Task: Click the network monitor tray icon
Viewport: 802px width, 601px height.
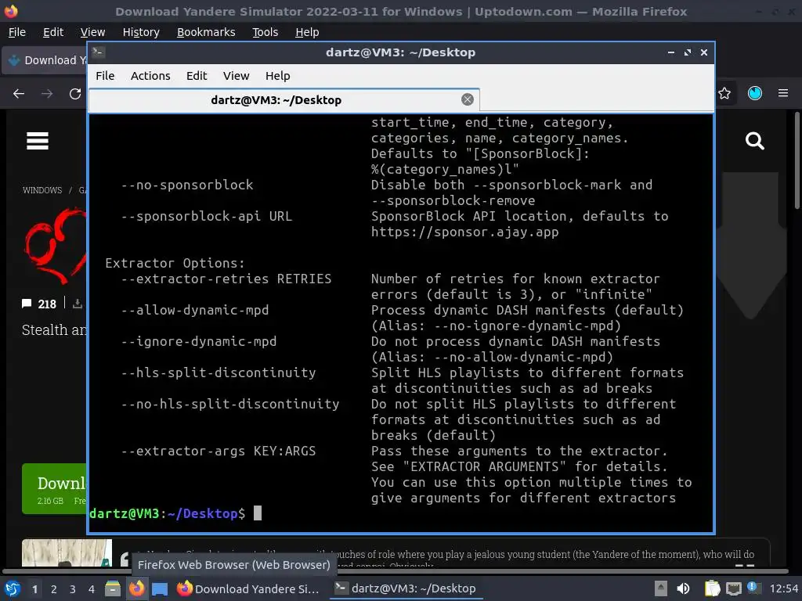Action: coord(733,588)
